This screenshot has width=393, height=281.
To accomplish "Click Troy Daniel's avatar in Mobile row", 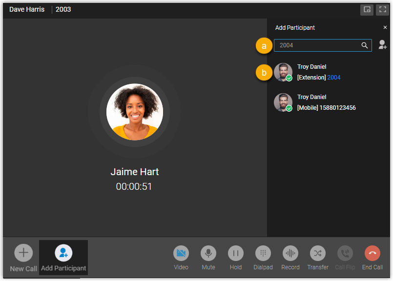I will tap(283, 102).
